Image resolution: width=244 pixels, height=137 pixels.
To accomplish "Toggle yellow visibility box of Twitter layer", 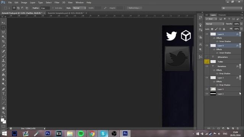I will [207, 62].
